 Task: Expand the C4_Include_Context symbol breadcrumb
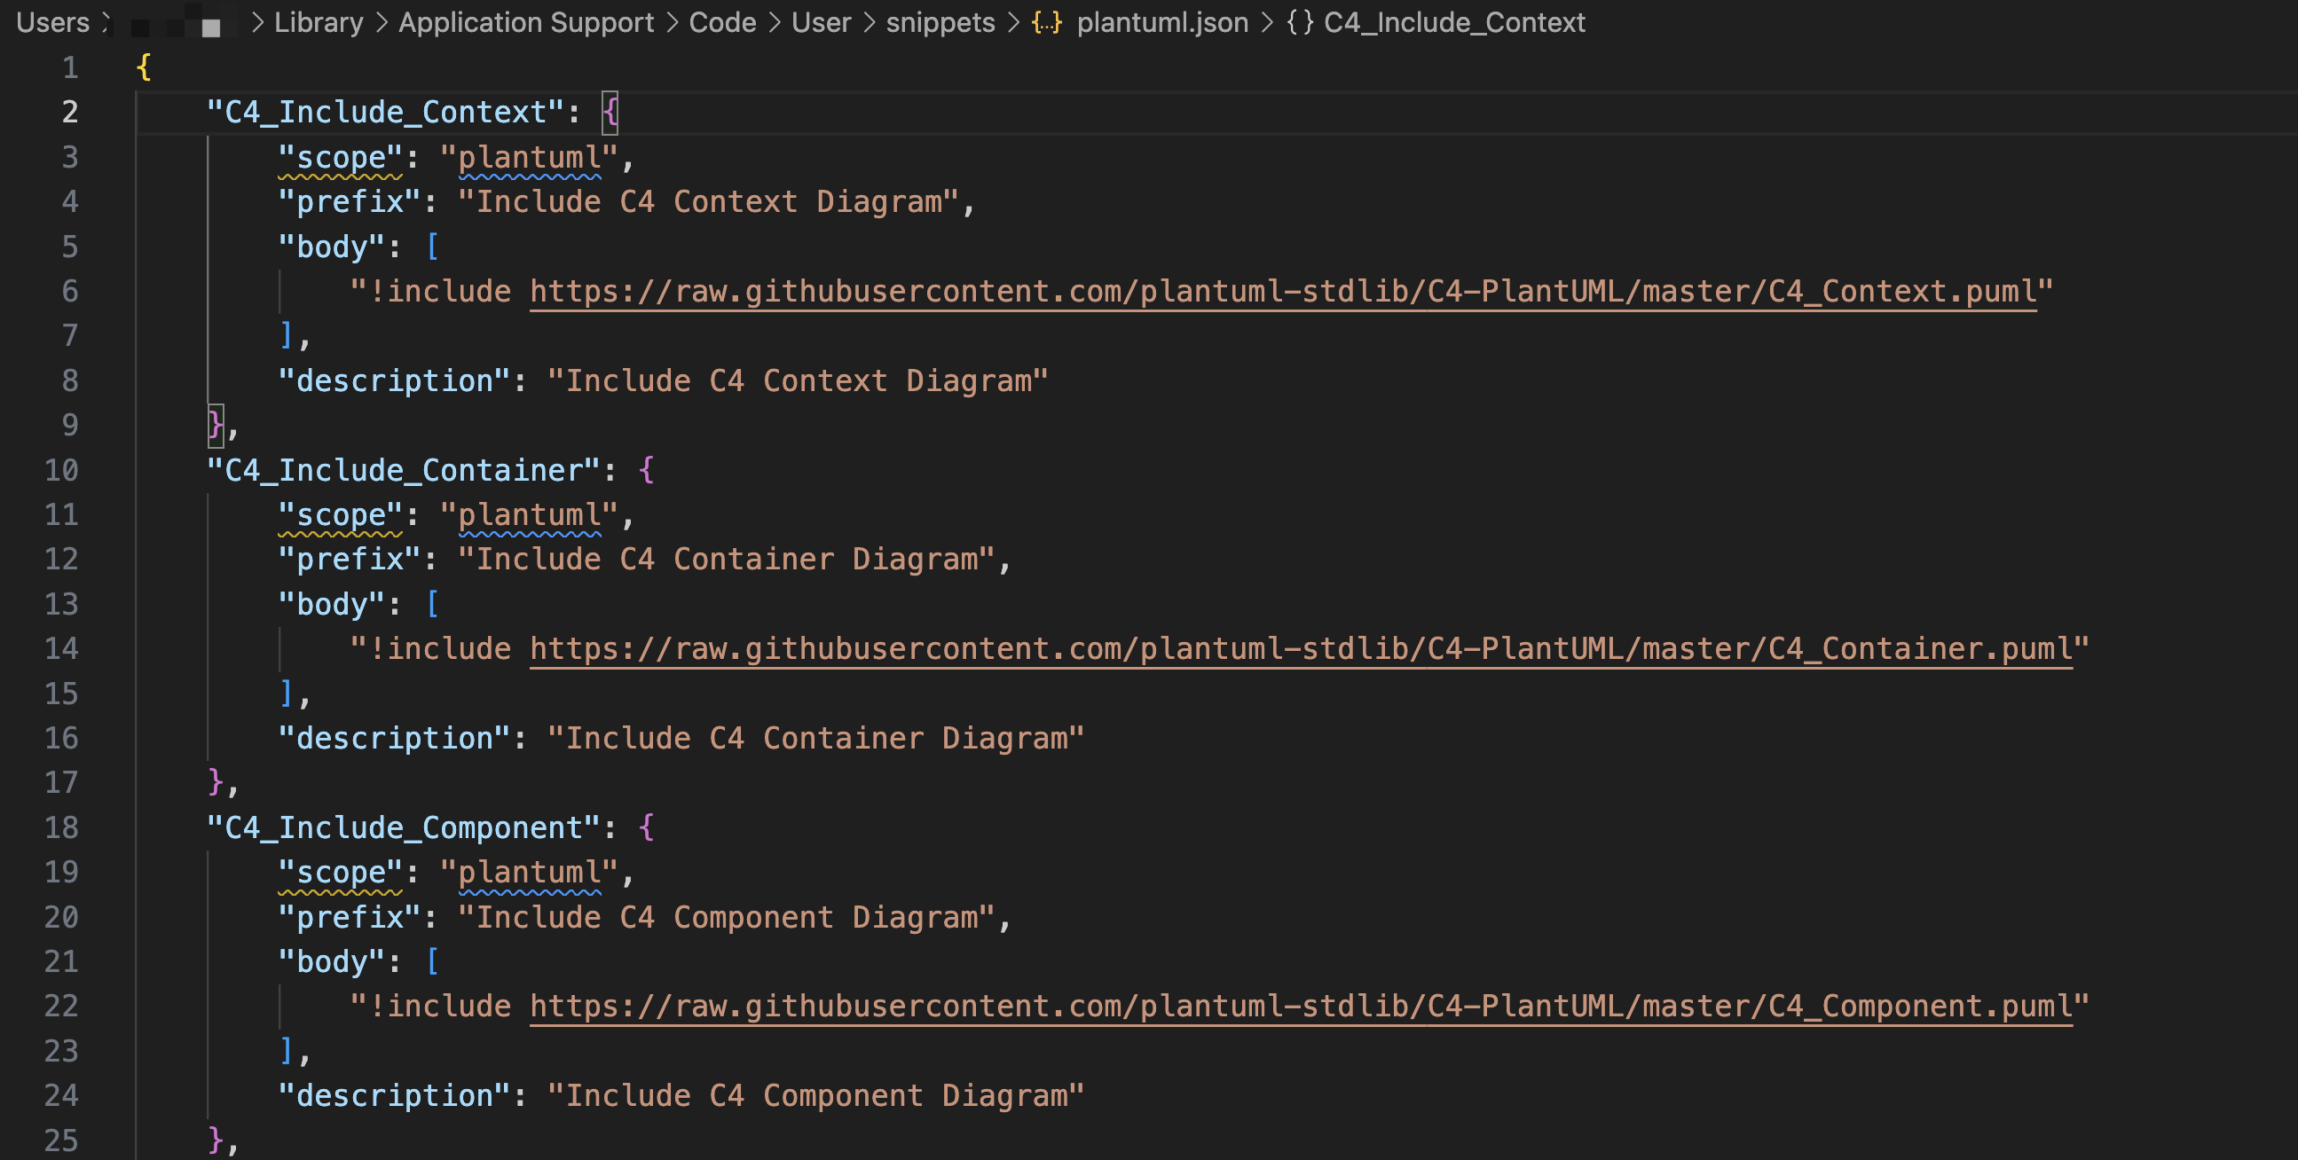(1454, 22)
